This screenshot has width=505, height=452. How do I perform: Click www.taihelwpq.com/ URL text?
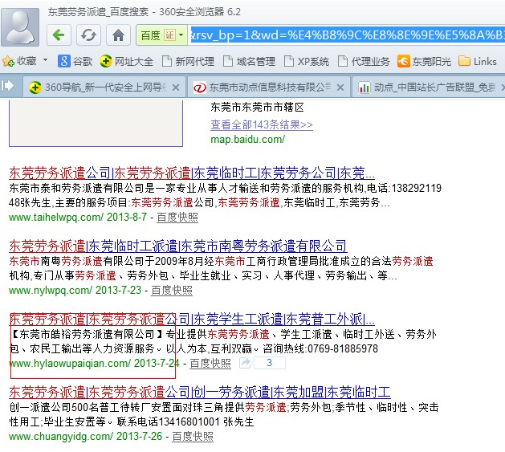click(56, 217)
